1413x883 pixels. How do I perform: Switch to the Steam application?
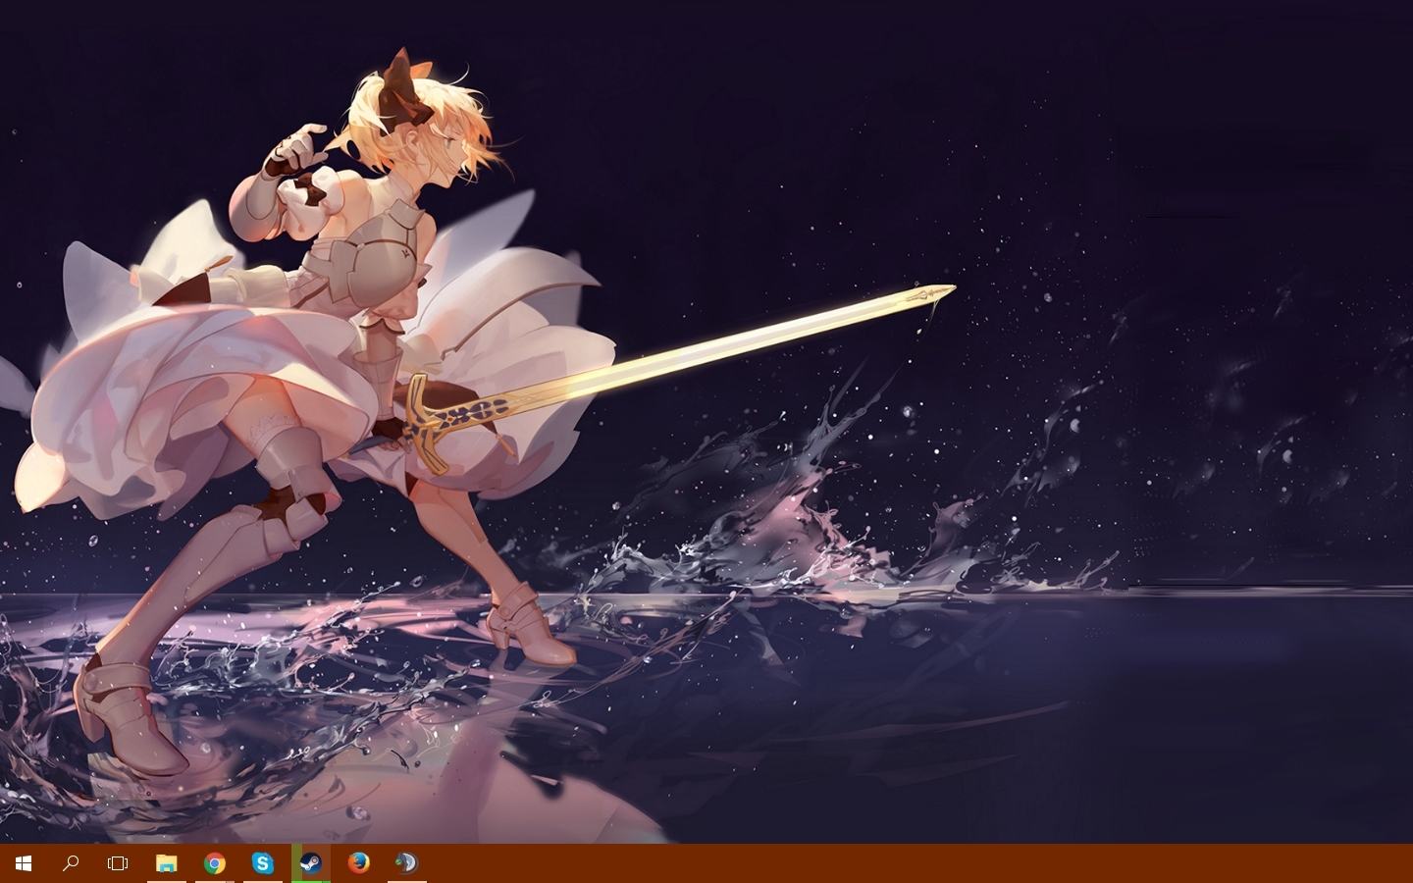coord(310,863)
